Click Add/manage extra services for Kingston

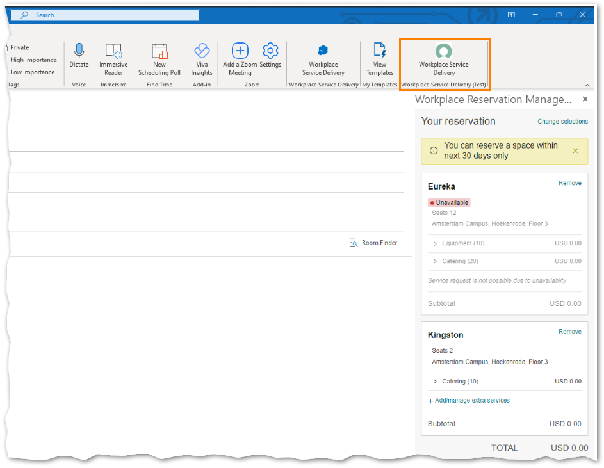coord(472,401)
